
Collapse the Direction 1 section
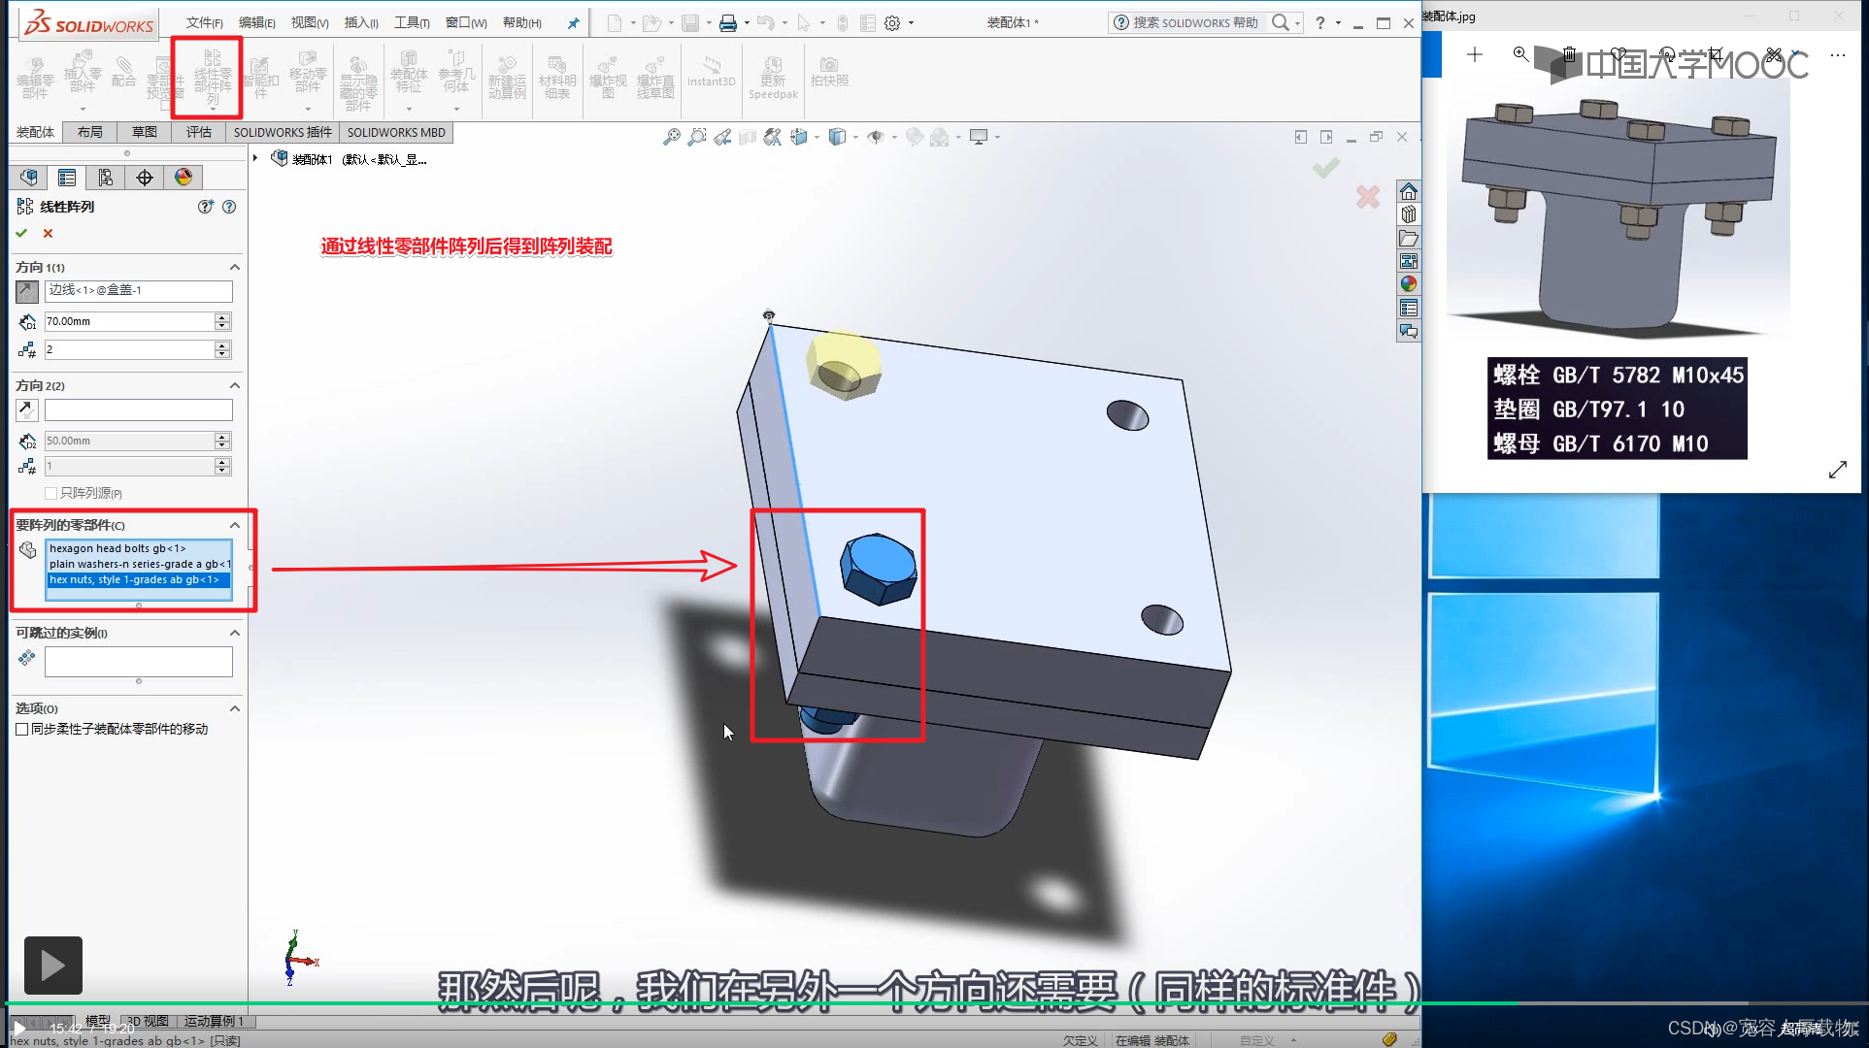[x=234, y=267]
